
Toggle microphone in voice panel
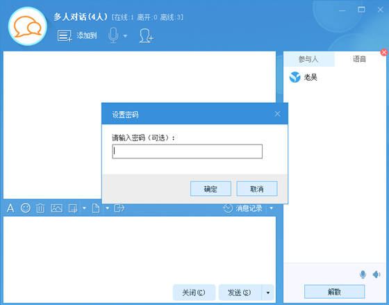(363, 274)
